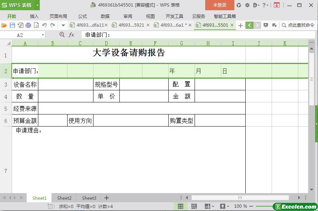The width and height of the screenshot is (318, 211).
Task: Click the 未登录 login button
Action: coord(219,5)
